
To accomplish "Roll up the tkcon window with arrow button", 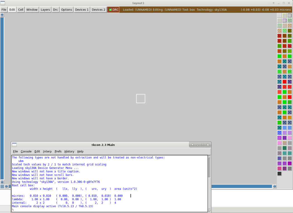I will point(192,145).
